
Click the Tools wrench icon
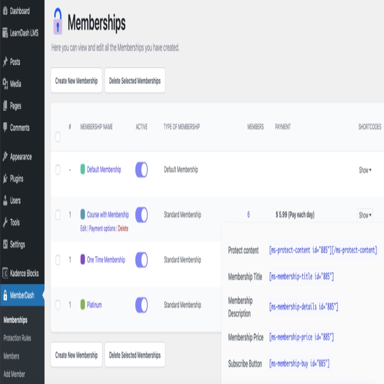(x=5, y=222)
